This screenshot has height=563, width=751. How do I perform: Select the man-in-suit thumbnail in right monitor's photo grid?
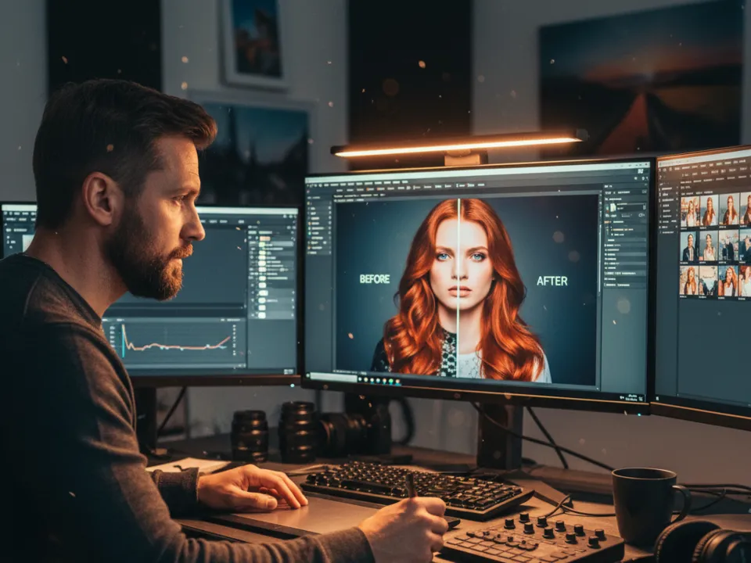[x=690, y=246]
